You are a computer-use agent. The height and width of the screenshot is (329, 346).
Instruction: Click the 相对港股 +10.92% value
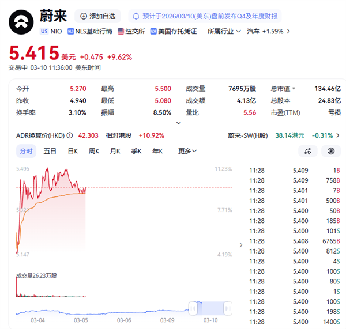coord(151,135)
